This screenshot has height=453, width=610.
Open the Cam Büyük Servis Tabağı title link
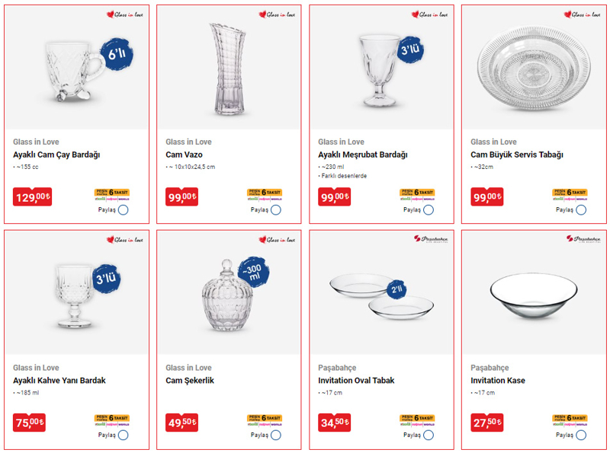pos(517,155)
